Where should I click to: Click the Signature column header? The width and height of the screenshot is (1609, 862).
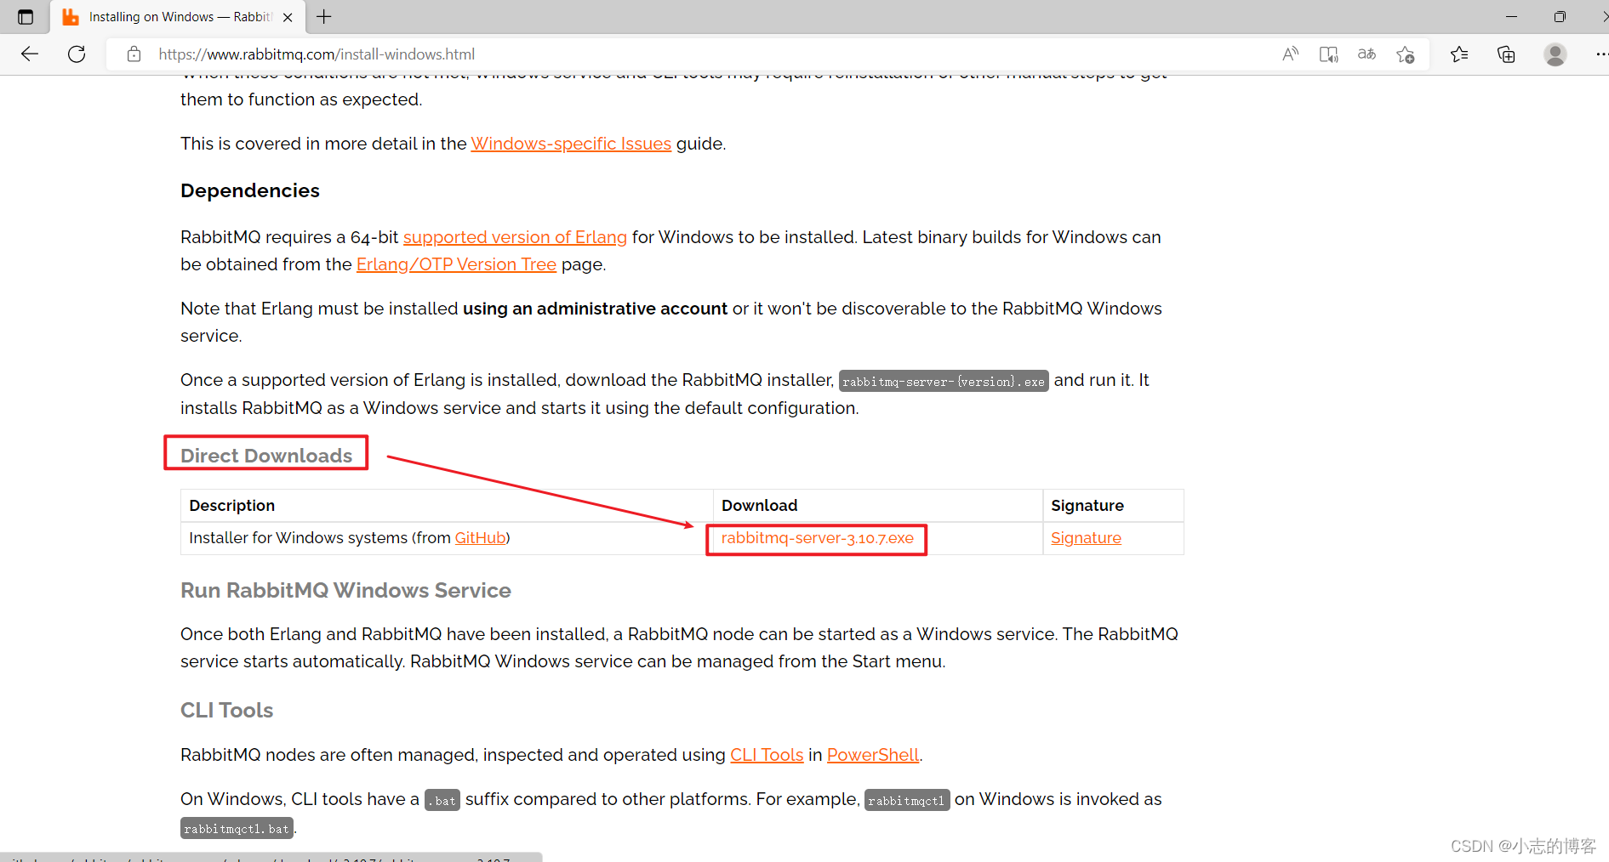1087,506
